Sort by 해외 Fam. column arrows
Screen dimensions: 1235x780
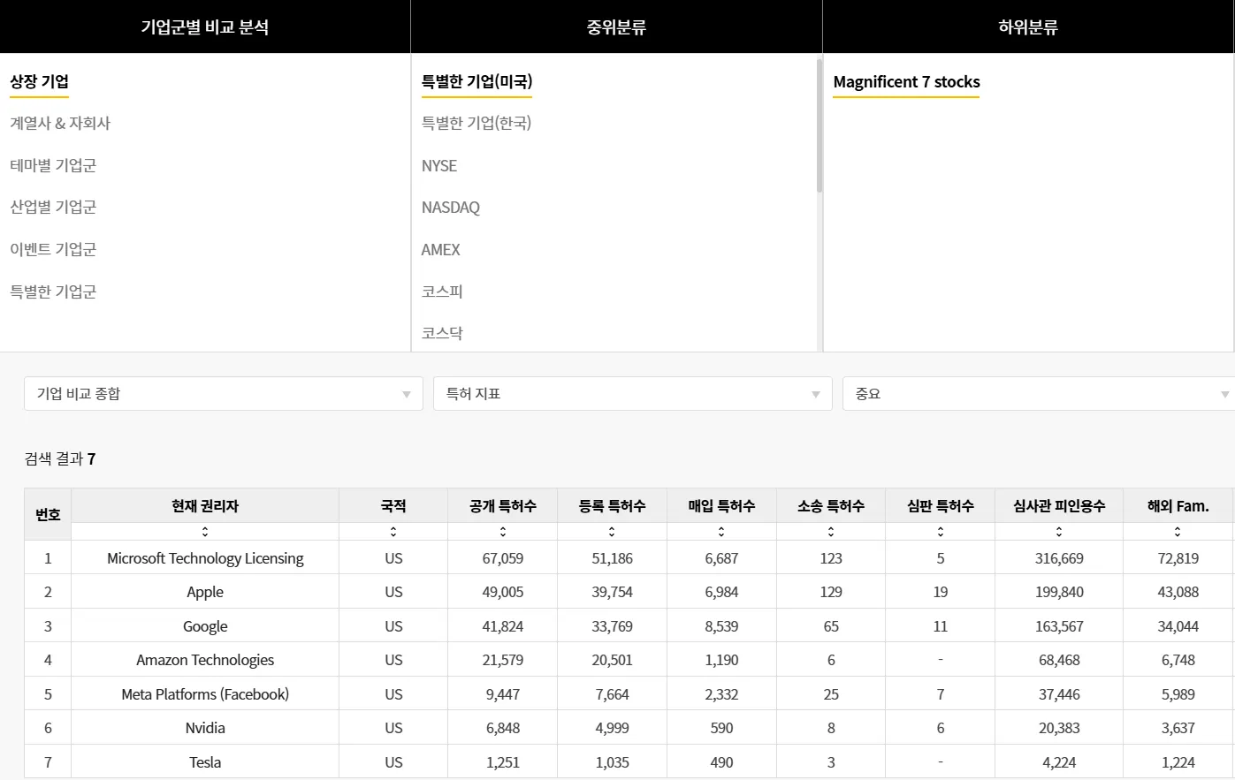[x=1178, y=532]
